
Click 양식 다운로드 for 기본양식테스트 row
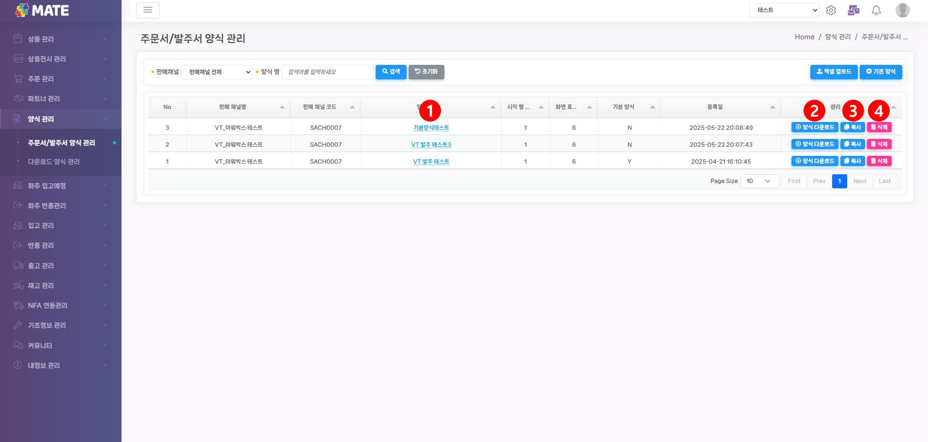click(815, 127)
